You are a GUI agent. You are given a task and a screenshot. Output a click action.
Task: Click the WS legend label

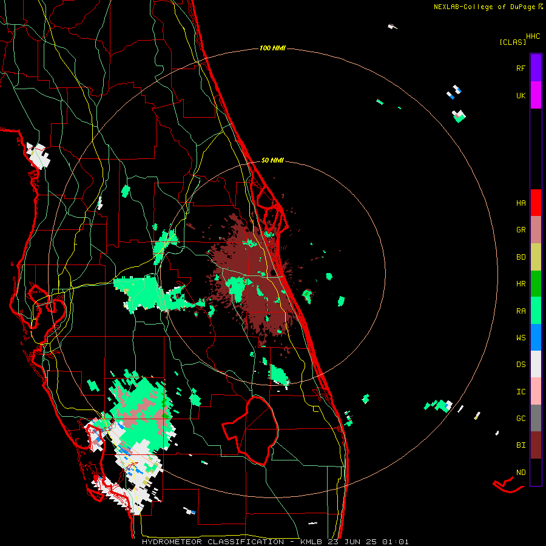pyautogui.click(x=521, y=337)
